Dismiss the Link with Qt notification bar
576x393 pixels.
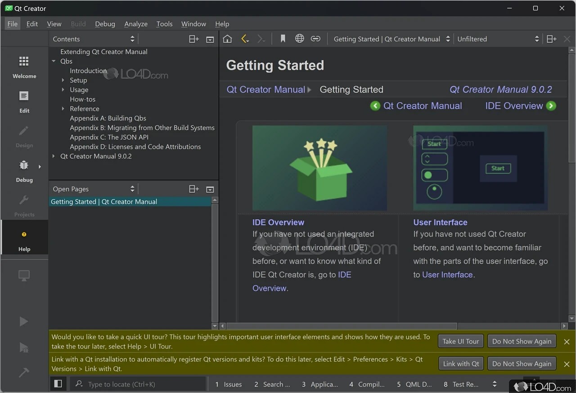pos(567,364)
